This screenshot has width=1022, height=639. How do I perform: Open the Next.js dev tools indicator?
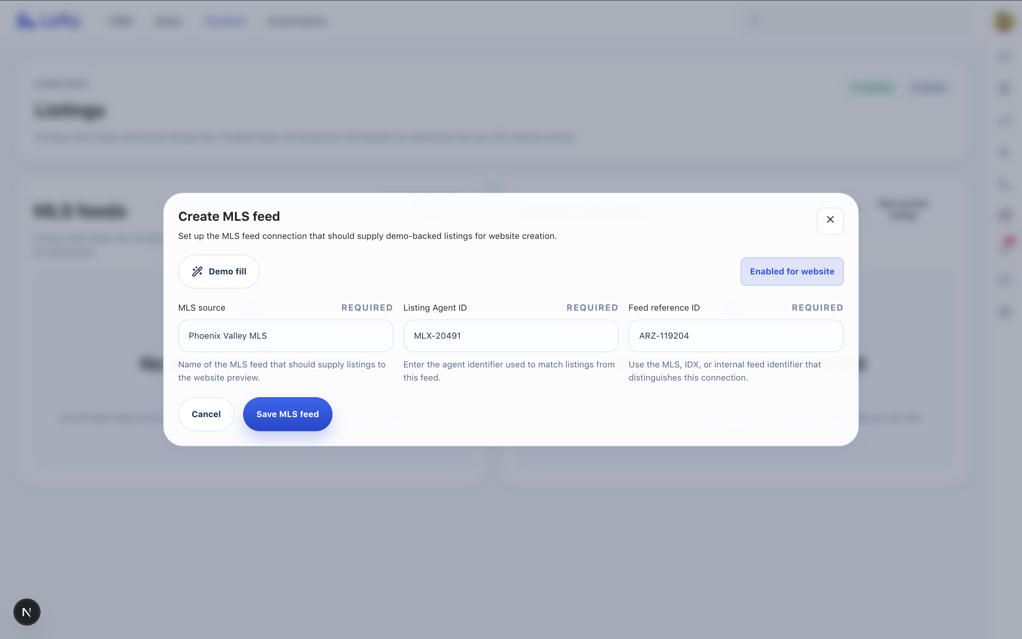(x=27, y=612)
